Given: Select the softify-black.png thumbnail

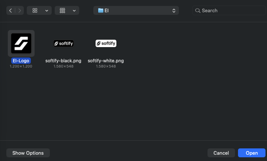Looking at the screenshot, I should coord(64,43).
